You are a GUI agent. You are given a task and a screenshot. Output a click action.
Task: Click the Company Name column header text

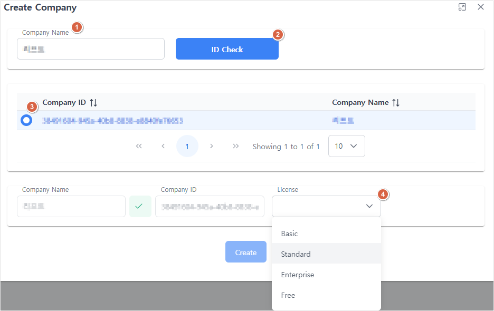pyautogui.click(x=360, y=103)
